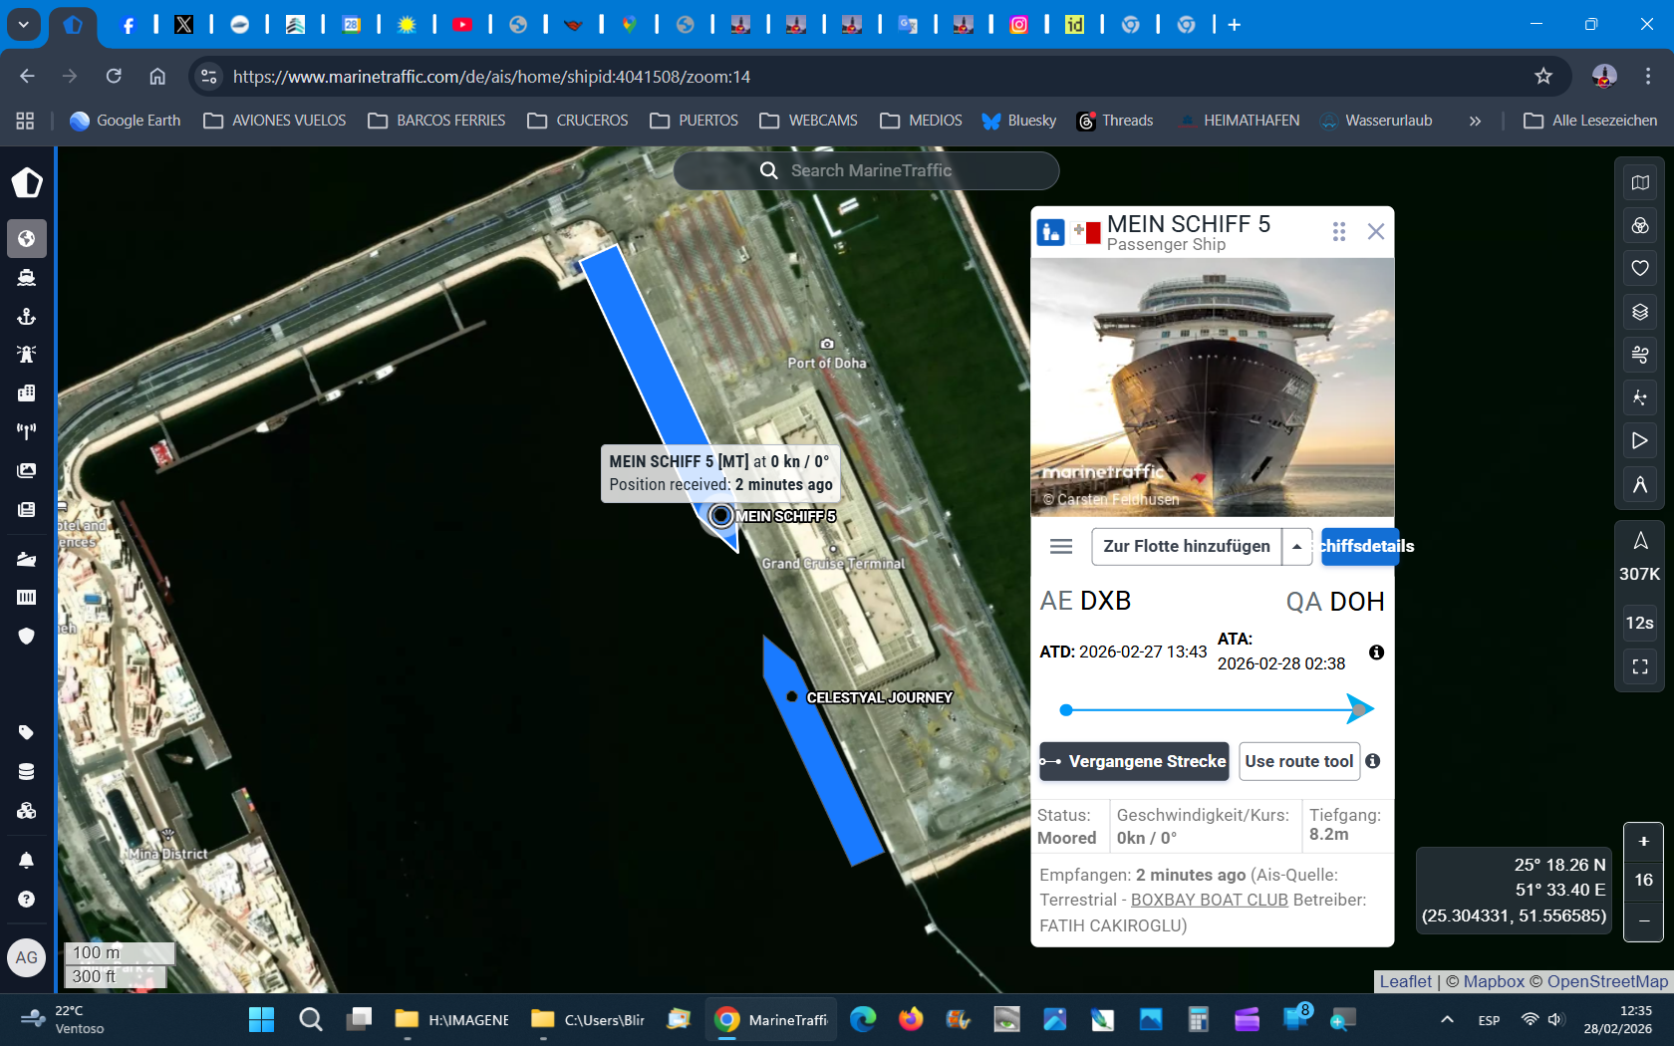The image size is (1674, 1046).
Task: Click the Search MarineTraffic field
Action: pyautogui.click(x=867, y=170)
